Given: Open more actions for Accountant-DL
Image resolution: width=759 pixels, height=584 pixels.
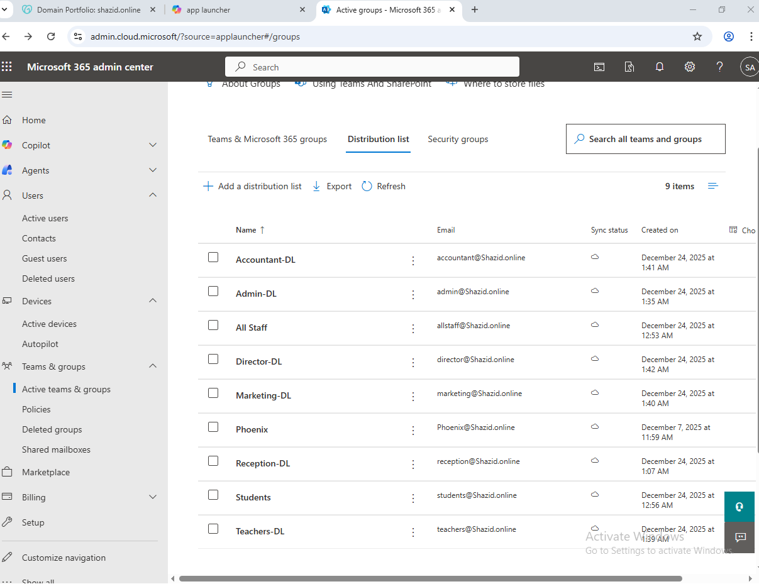Looking at the screenshot, I should 413,260.
